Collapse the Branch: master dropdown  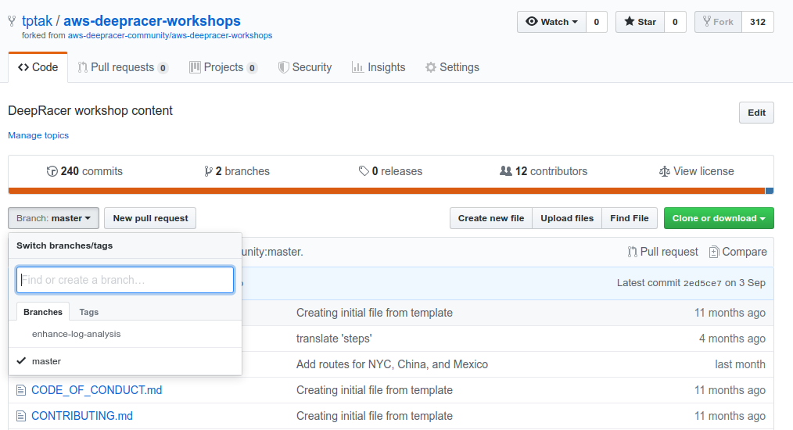click(54, 218)
